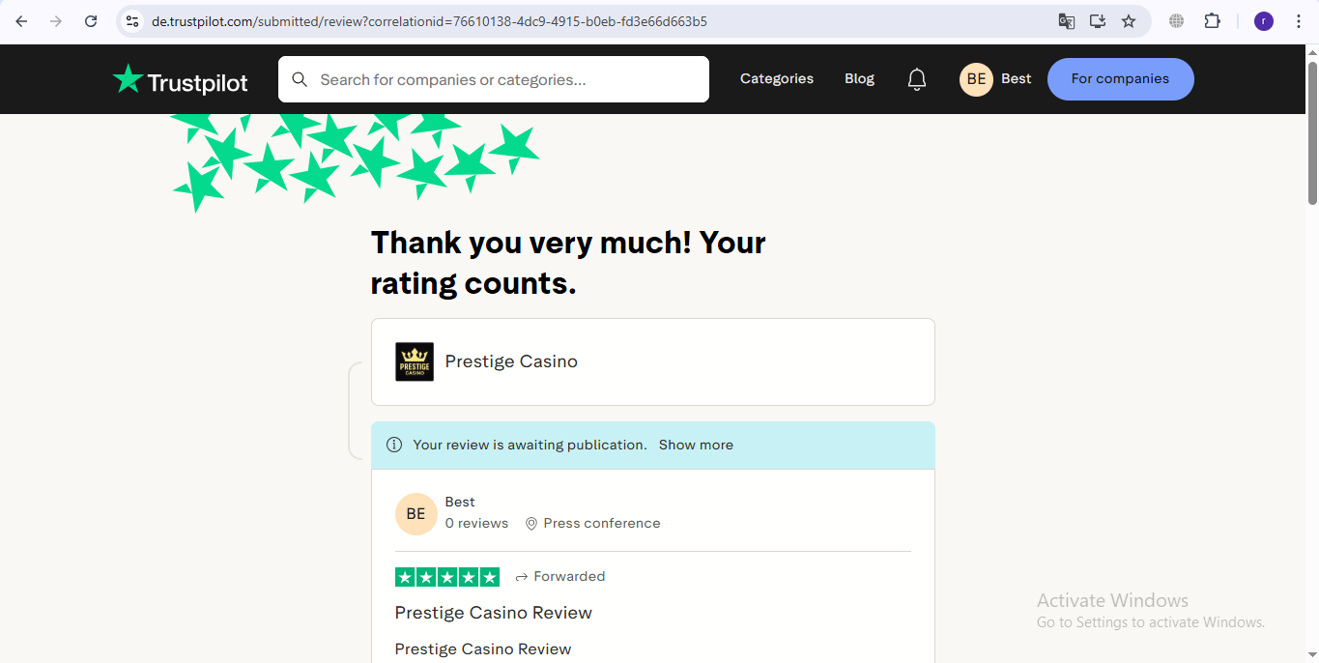Screen dimensions: 1319x663
Task: Click the Prestige Casino Review title
Action: tap(494, 613)
